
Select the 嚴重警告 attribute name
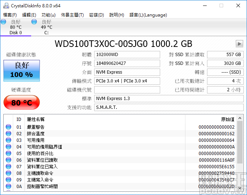click(x=36, y=127)
